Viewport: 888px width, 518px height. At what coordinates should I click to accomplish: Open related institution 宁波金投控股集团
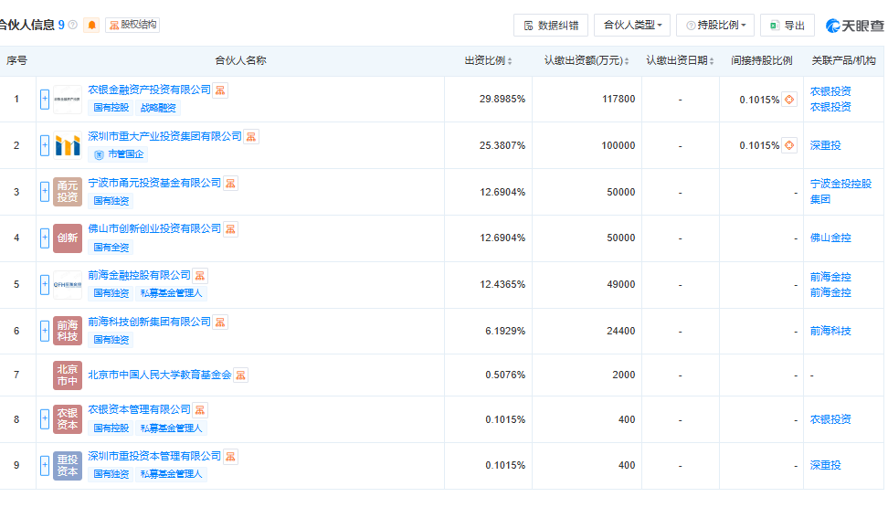[840, 191]
